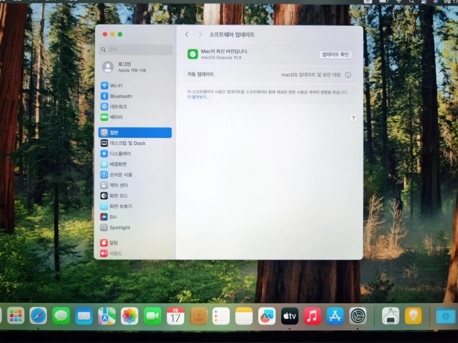
Task: Click the 검색 search field
Action: pos(136,49)
